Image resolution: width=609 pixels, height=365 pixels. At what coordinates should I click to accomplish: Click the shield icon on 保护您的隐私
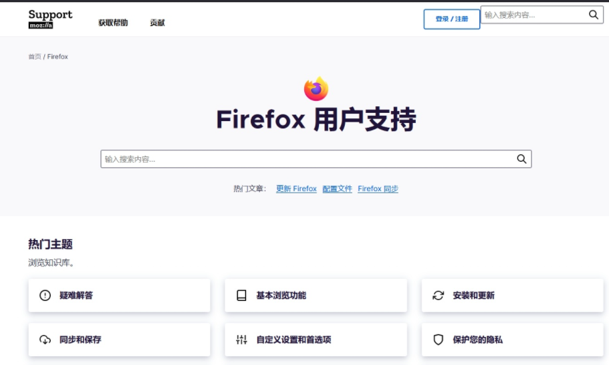(438, 340)
